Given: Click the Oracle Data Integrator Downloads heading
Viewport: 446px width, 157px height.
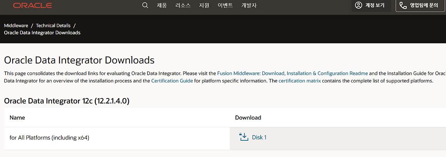Looking at the screenshot, I should [79, 60].
